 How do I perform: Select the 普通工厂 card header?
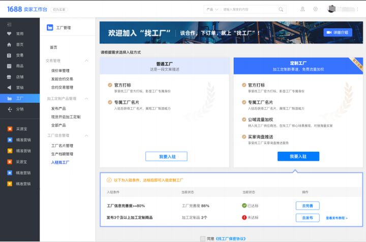click(x=164, y=66)
